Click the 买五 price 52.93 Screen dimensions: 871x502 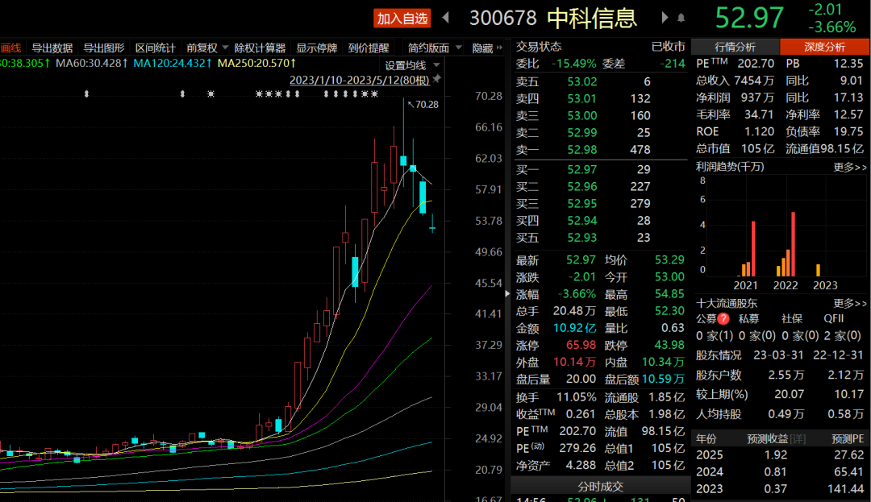point(582,238)
